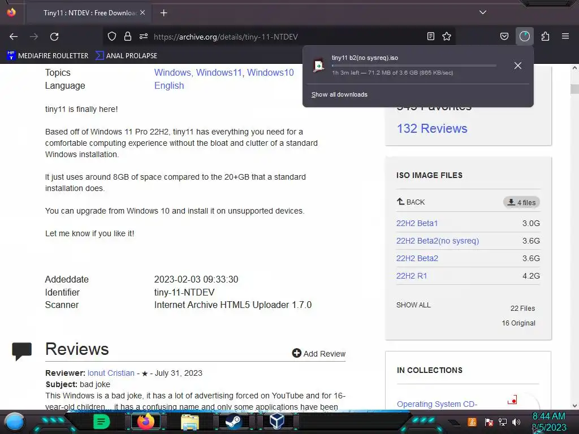Click the download progress bar
The image size is (579, 434).
tap(413, 66)
